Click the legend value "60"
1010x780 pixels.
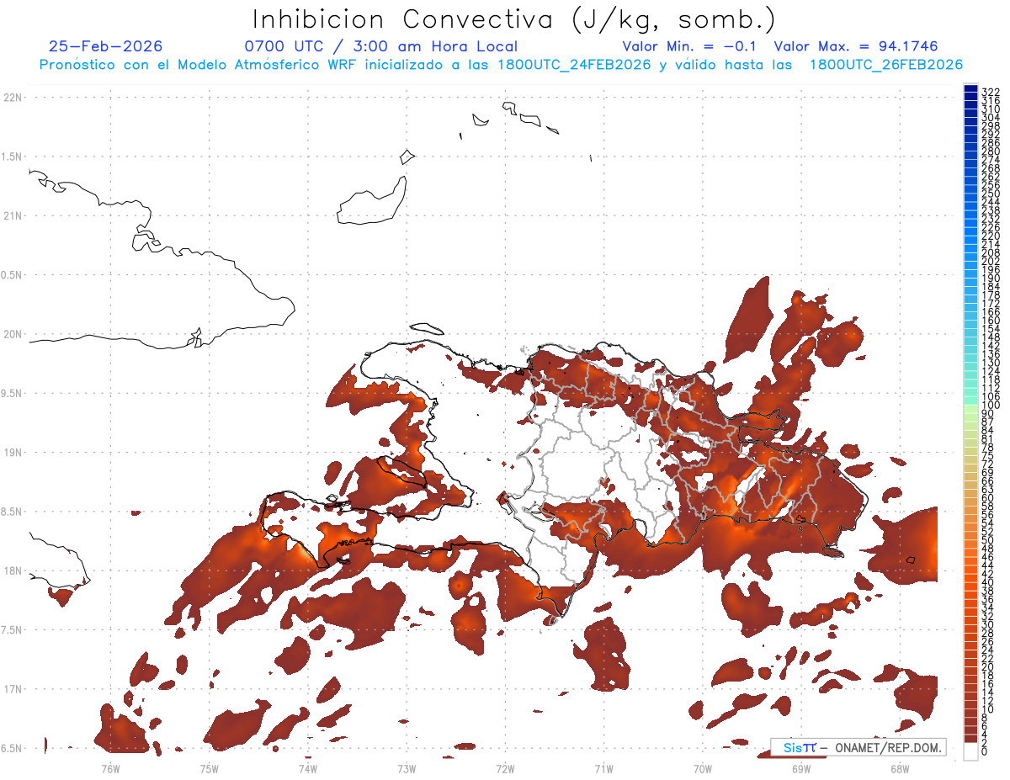tap(988, 497)
